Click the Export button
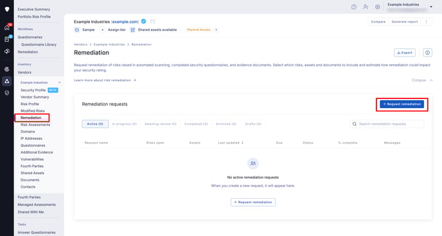 [405, 53]
